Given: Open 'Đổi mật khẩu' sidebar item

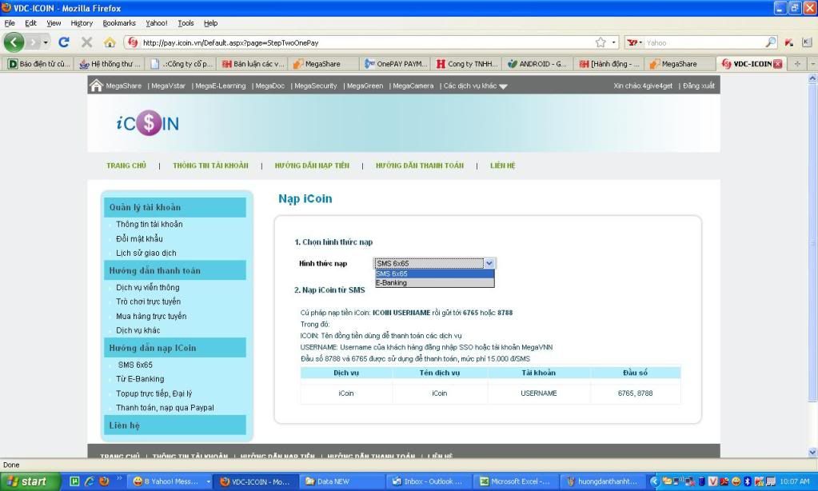Looking at the screenshot, I should 139,239.
